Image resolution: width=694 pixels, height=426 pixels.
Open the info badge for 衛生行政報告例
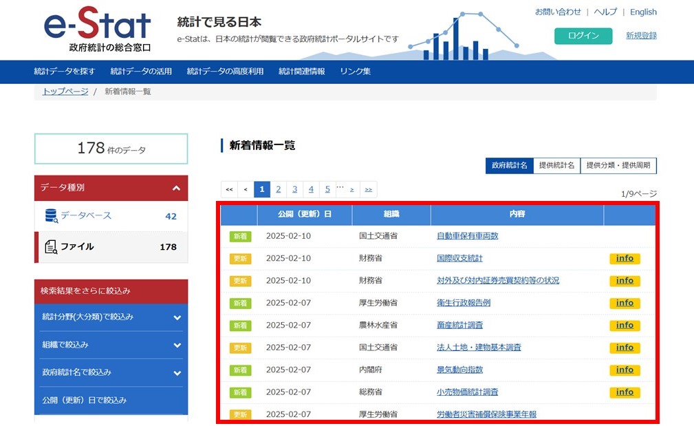[624, 303]
